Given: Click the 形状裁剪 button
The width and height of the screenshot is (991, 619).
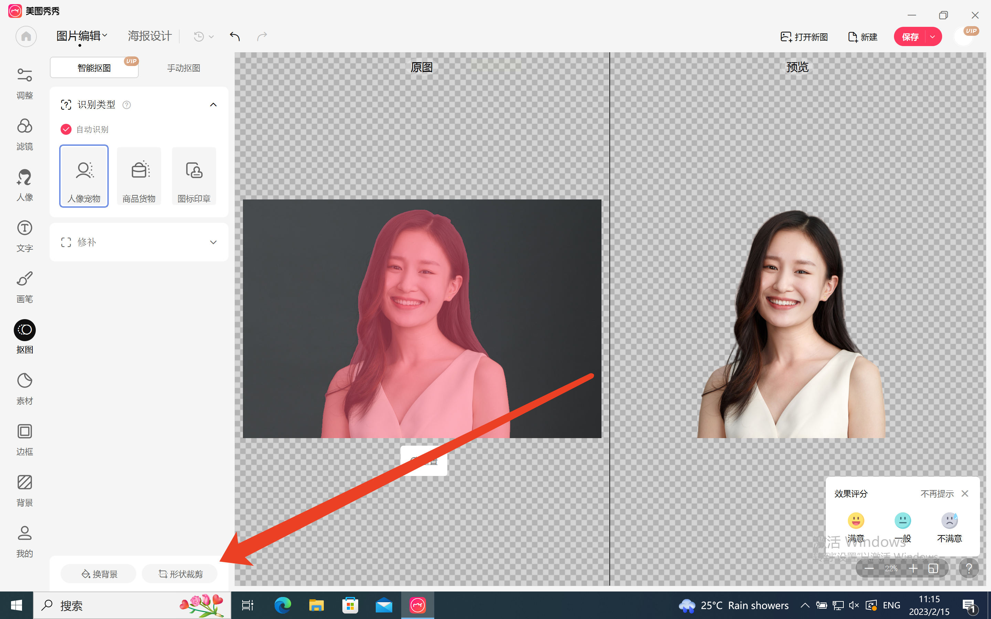Looking at the screenshot, I should click(180, 574).
